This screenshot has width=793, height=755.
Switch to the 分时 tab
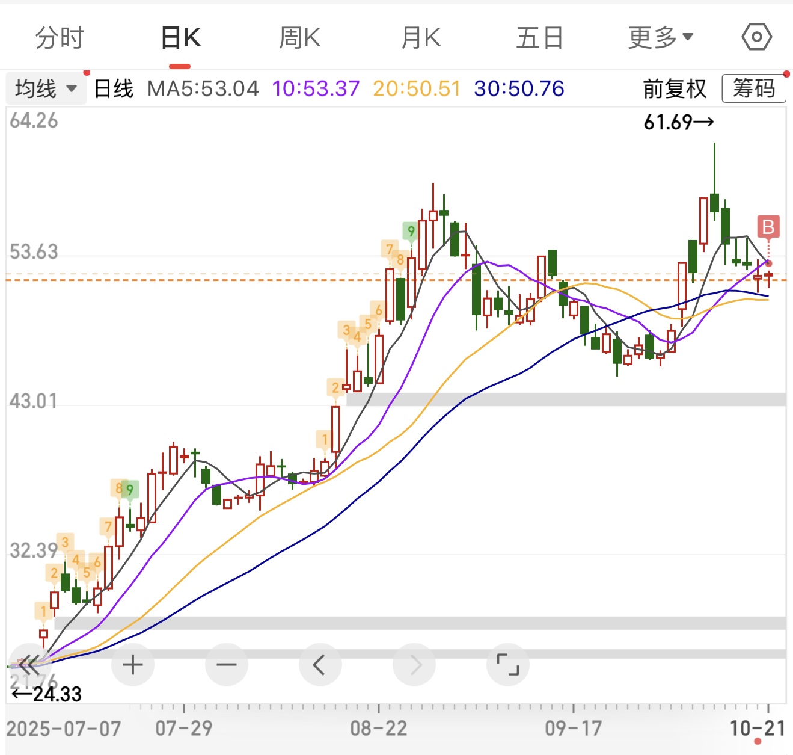point(59,38)
